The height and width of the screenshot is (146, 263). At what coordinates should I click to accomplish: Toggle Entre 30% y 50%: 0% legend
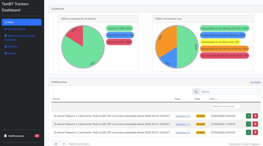coord(120,35)
